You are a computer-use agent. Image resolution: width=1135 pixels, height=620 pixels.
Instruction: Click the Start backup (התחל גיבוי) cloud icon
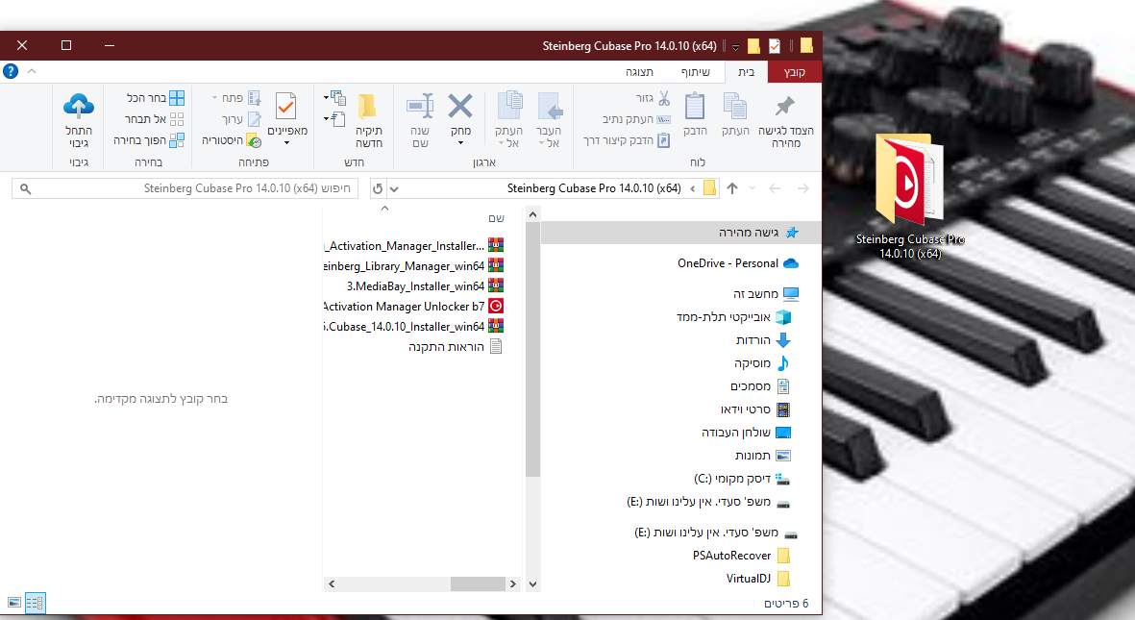click(x=79, y=107)
